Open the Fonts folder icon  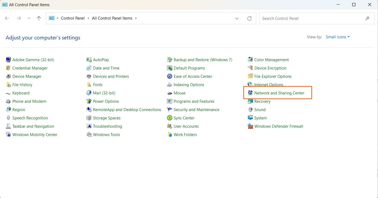click(89, 85)
